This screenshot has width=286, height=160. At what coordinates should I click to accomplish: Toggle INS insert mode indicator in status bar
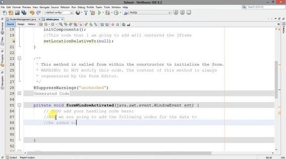click(x=283, y=158)
